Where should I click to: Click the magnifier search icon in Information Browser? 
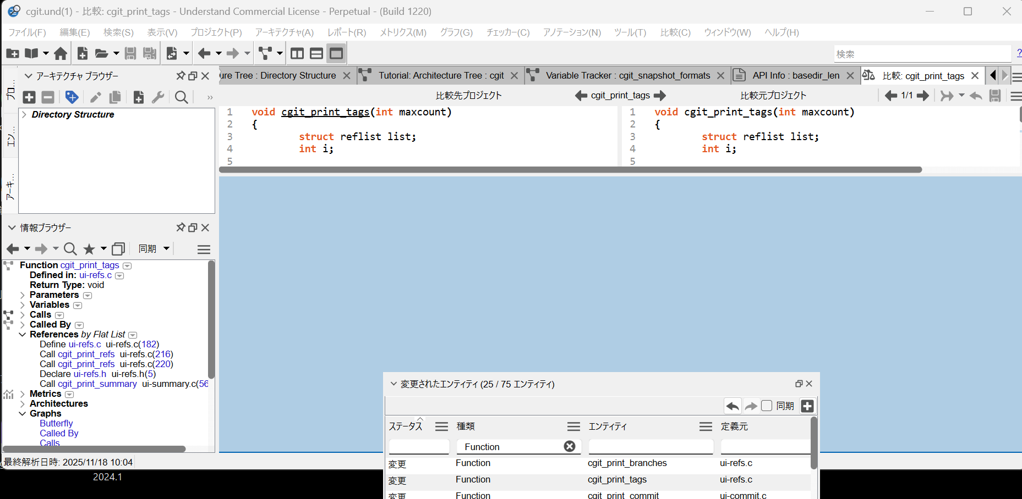(70, 249)
